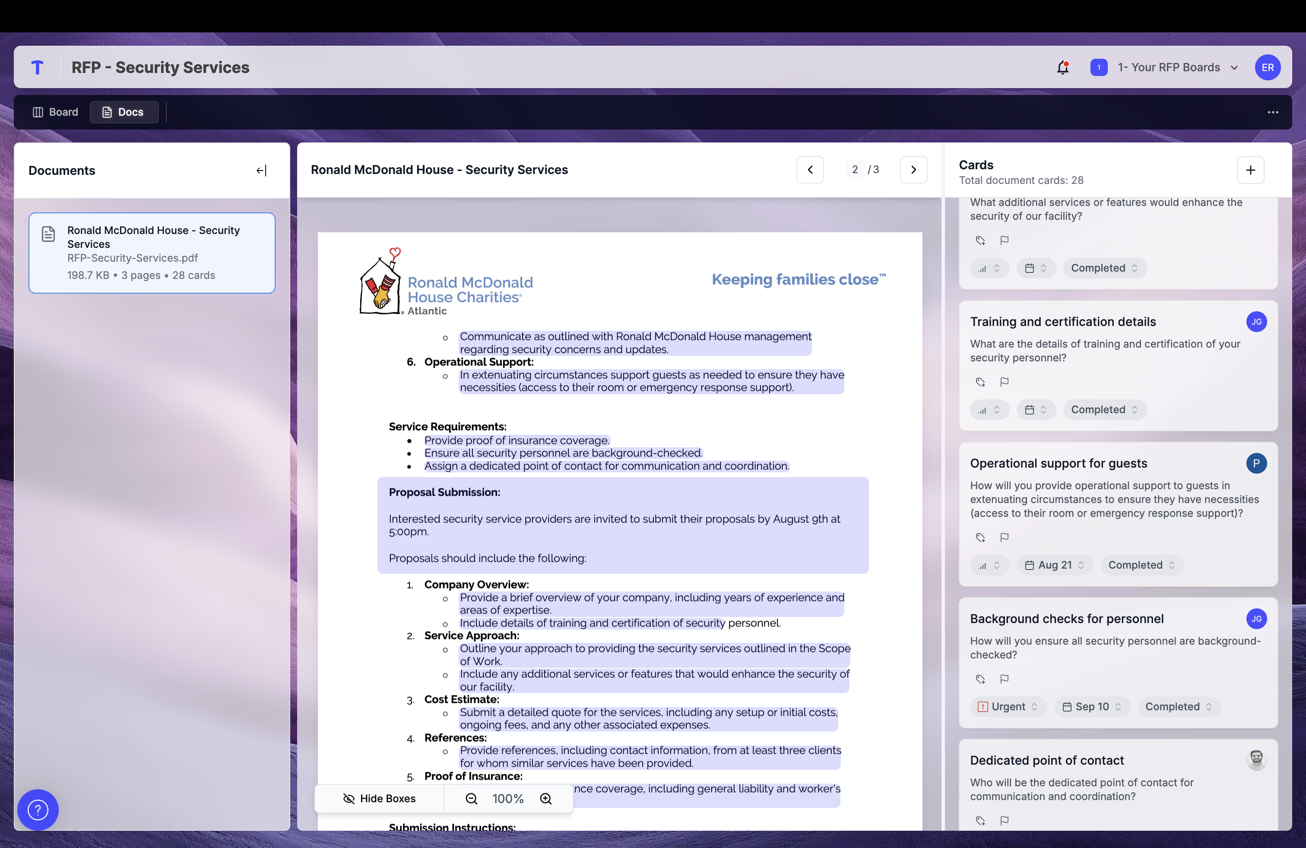This screenshot has width=1306, height=848.
Task: Zoom out the document view
Action: tap(471, 799)
